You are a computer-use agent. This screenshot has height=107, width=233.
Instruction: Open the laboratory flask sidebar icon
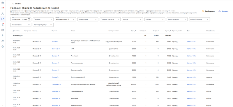point(3,24)
